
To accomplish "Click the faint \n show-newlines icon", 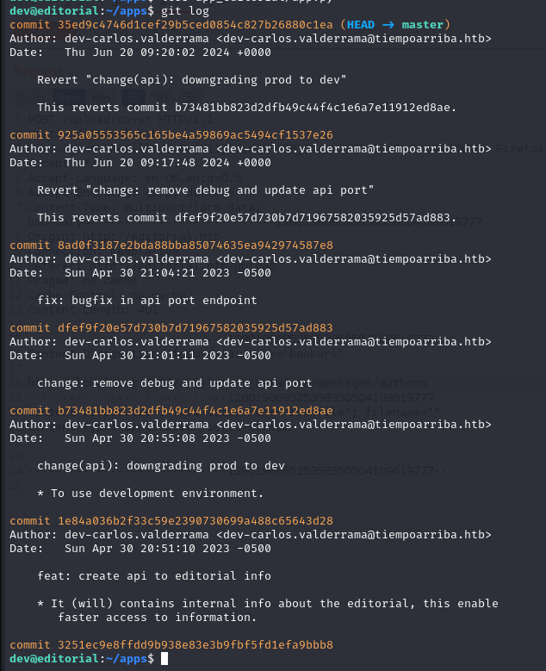I will point(162,97).
